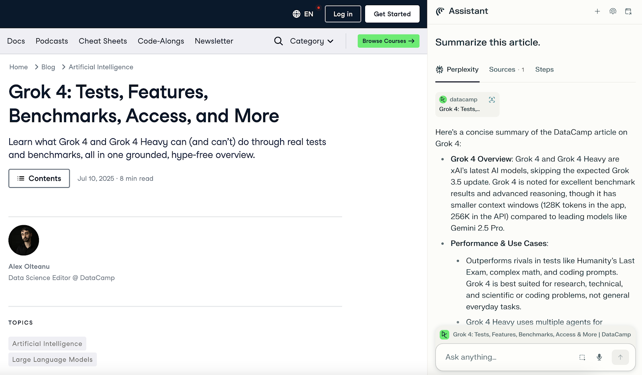The height and width of the screenshot is (375, 642).
Task: Click the Assistant logo icon
Action: [x=440, y=11]
